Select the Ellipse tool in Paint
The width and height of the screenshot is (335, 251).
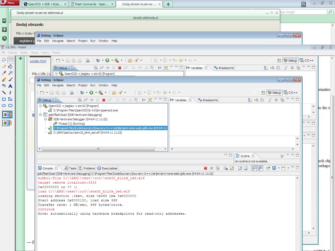[x=4, y=106]
